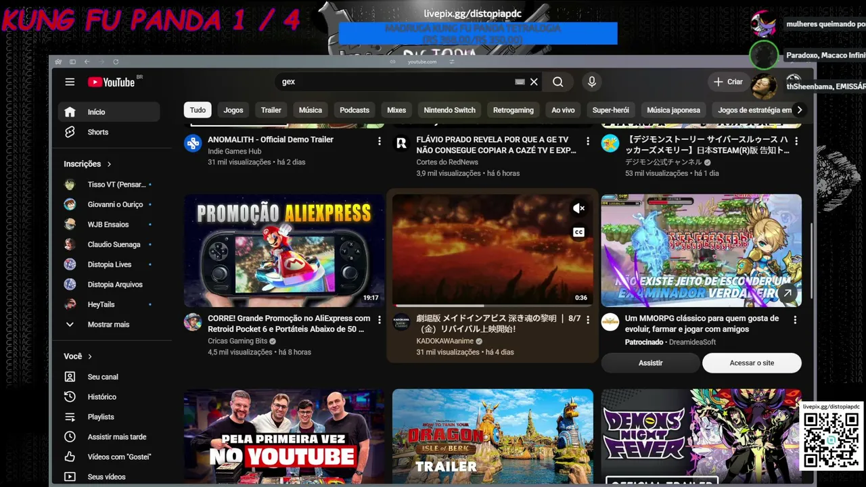The width and height of the screenshot is (866, 487).
Task: Submit search with the magnifying glass button
Action: 557,82
